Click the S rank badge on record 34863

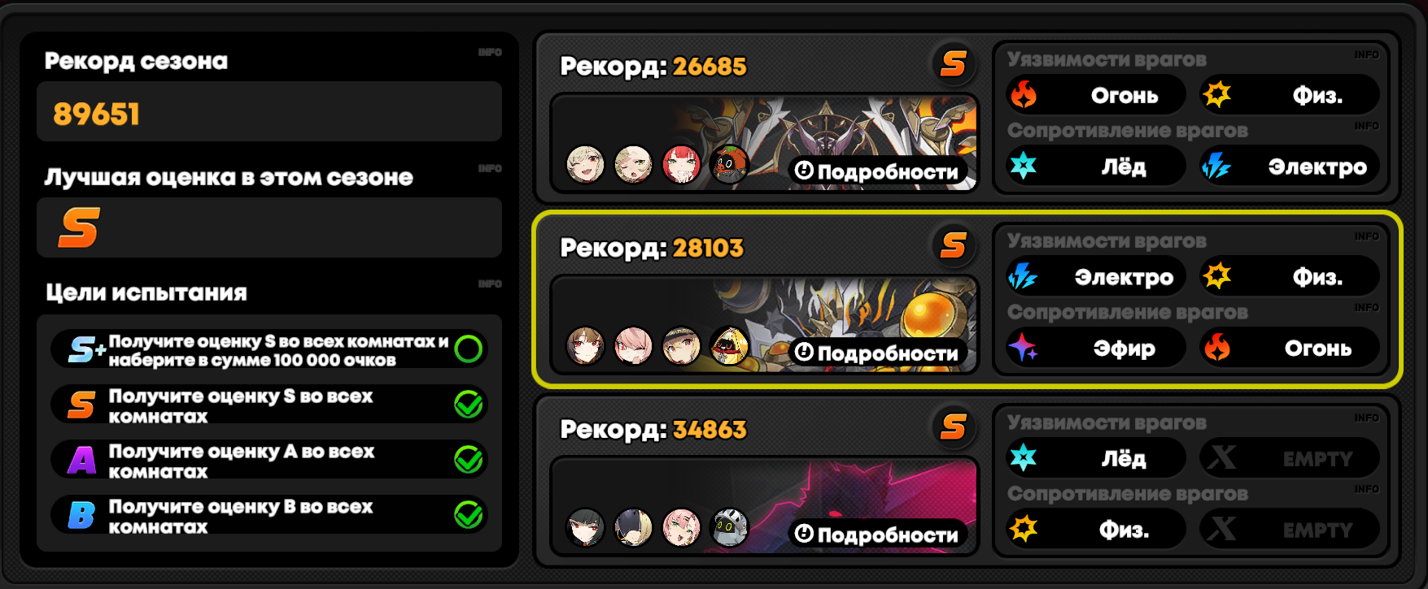[x=953, y=427]
